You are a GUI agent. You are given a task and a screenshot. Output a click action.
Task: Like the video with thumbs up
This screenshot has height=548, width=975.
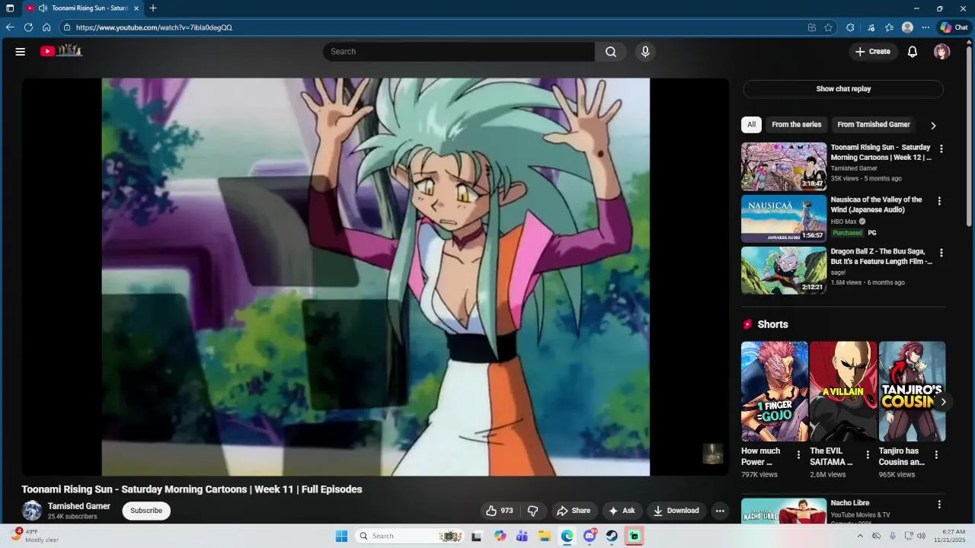[500, 511]
